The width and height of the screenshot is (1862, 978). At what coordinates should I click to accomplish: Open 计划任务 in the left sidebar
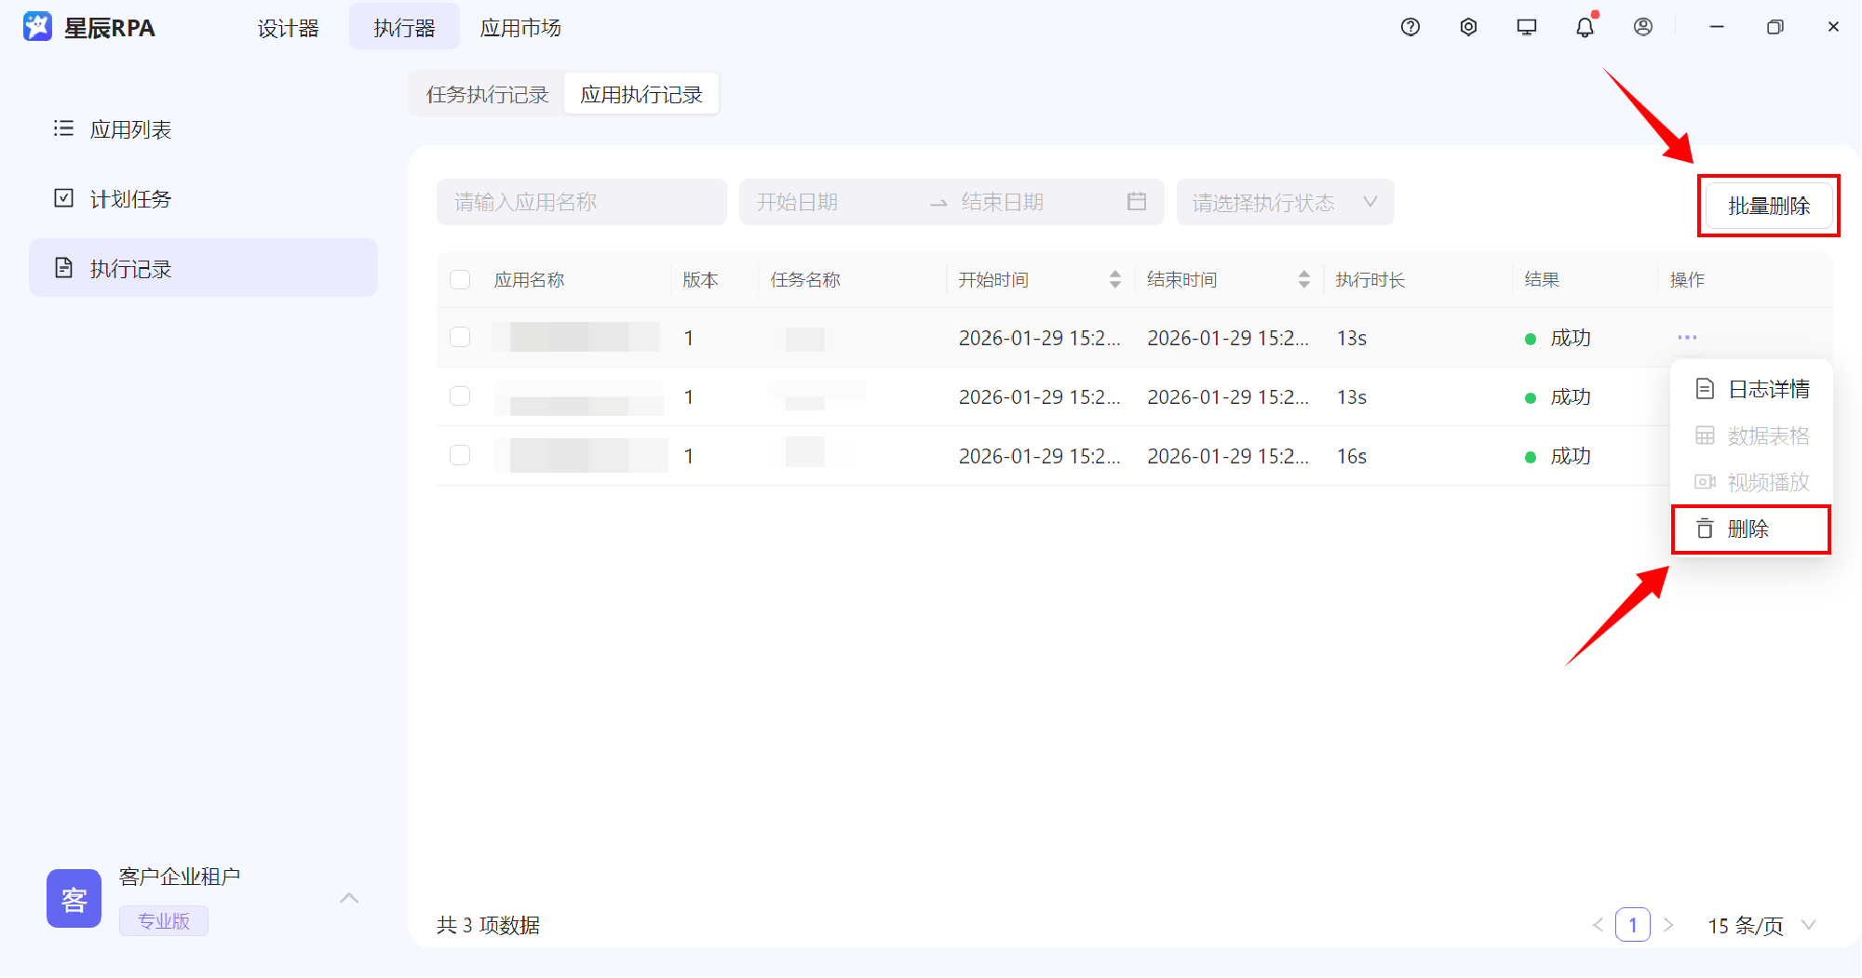tap(130, 199)
